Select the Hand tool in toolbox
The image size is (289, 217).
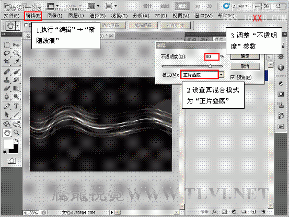point(7,133)
